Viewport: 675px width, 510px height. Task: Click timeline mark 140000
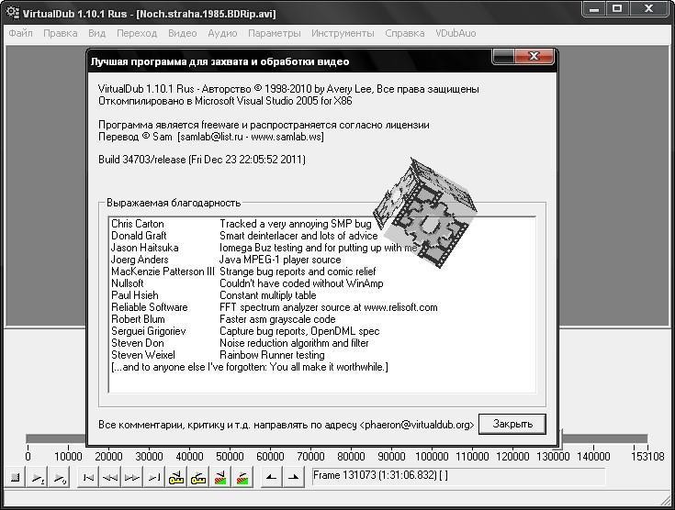593,456
